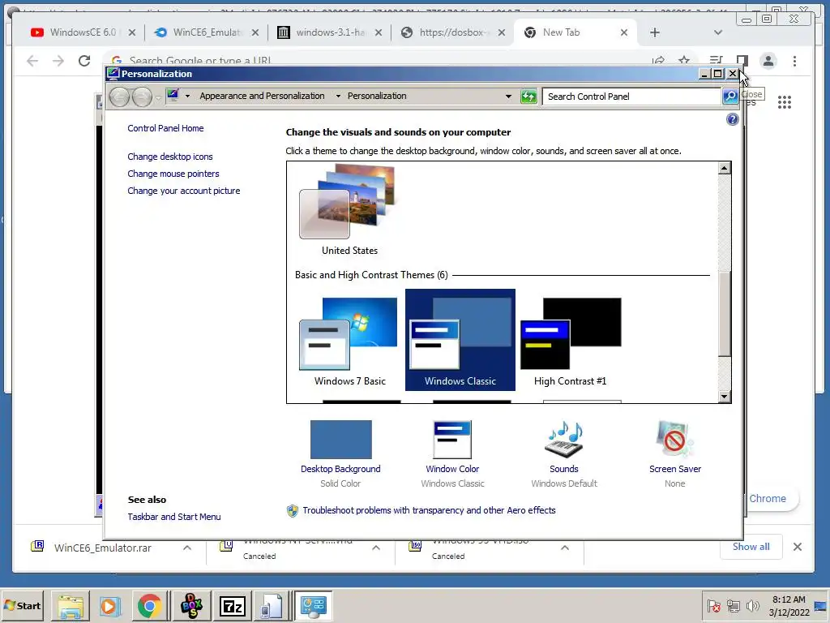Click theme list scroll up arrow
Image resolution: width=830 pixels, height=623 pixels.
click(724, 169)
